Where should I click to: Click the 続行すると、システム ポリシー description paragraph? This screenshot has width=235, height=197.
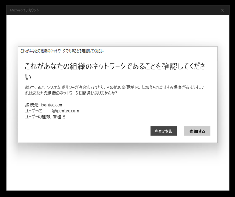click(115, 90)
